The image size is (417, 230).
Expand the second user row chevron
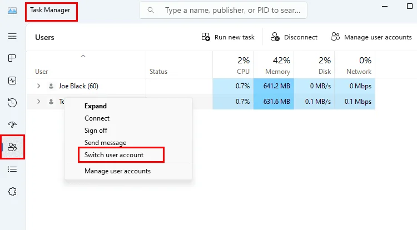(38, 102)
